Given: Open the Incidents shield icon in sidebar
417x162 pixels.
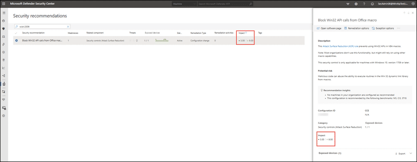Looking at the screenshot, I should (4, 29).
